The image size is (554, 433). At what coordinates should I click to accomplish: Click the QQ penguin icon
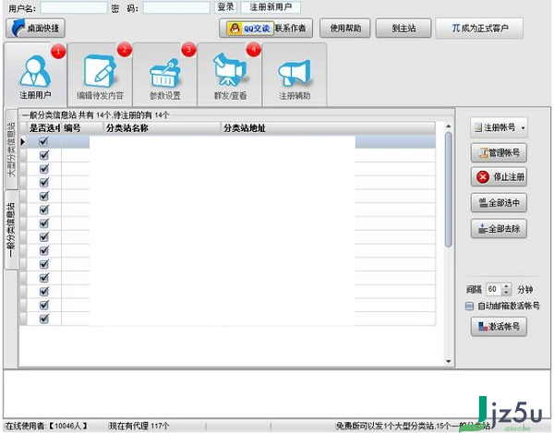pos(235,29)
